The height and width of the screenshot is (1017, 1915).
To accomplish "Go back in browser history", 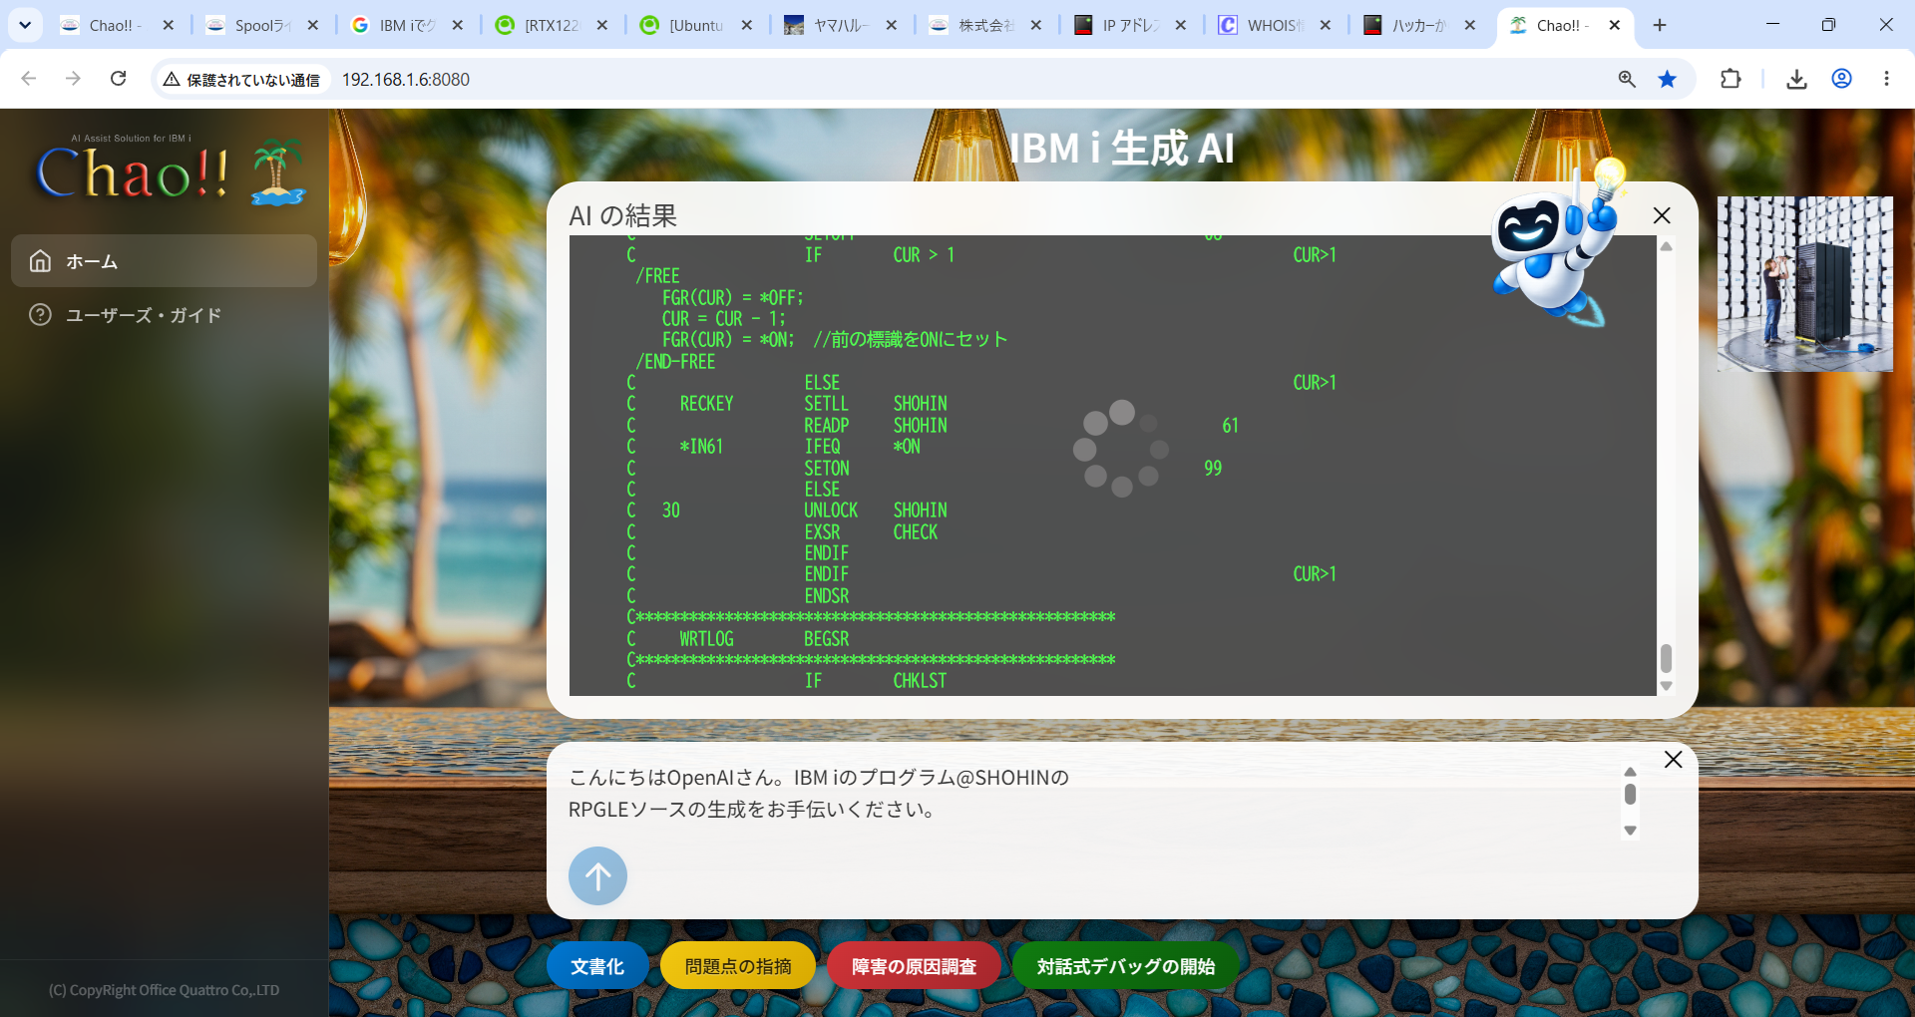I will [29, 79].
